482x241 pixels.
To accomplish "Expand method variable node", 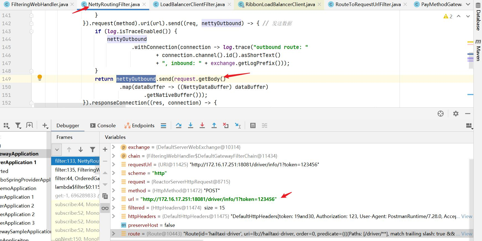I will click(114, 190).
